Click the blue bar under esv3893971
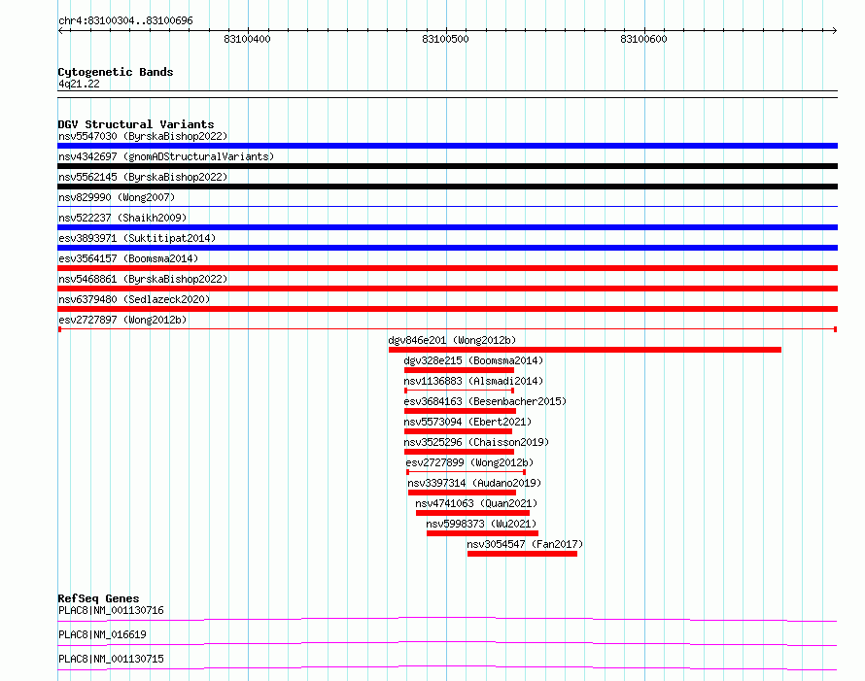Screen dimensions: 865x681 [447, 248]
